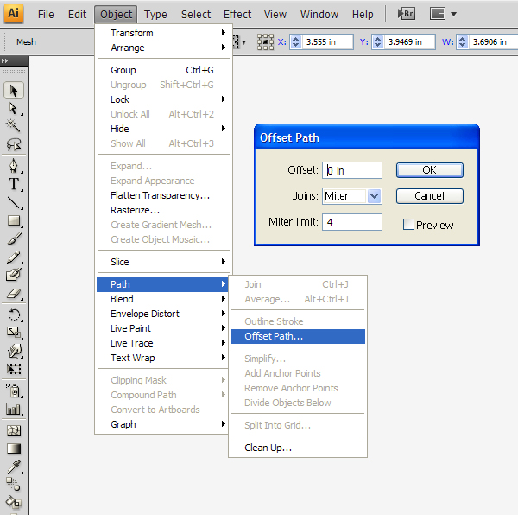Expand the toolbox double-arrow toggle

[4, 60]
